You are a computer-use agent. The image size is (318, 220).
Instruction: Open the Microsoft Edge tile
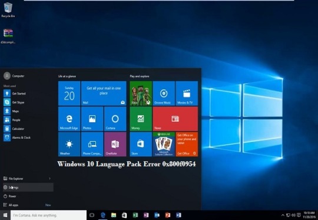(69, 119)
